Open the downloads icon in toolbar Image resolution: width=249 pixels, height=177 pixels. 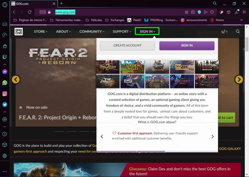pos(236,12)
